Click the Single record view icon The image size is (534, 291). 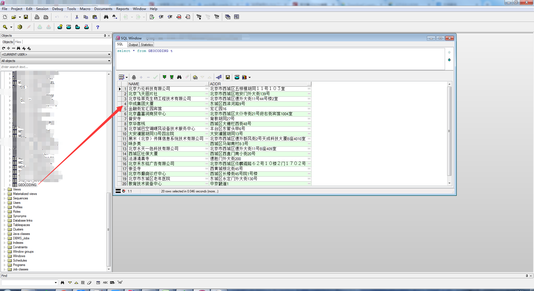click(x=195, y=77)
